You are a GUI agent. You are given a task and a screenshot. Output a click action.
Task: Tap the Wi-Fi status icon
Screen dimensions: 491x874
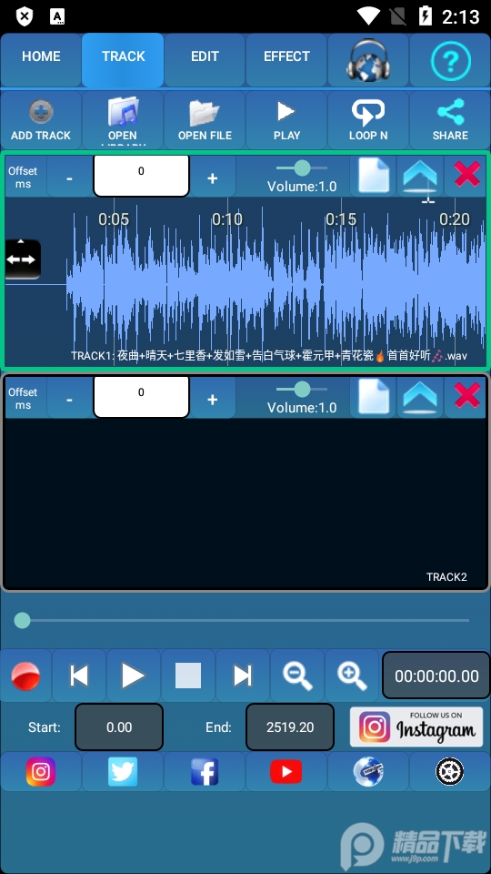368,15
